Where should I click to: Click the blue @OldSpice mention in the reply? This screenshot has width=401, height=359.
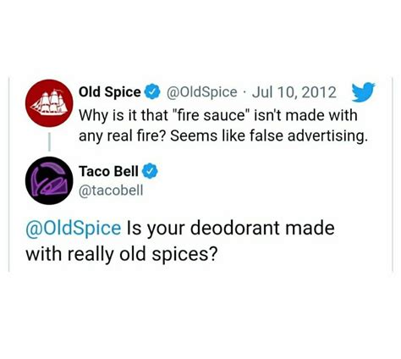74,229
